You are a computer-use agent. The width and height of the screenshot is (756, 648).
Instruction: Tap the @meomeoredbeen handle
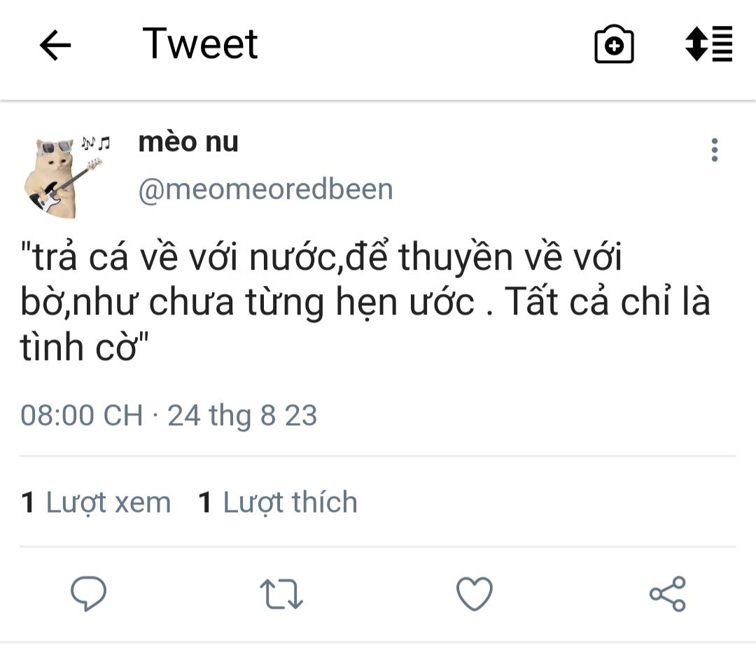(265, 190)
